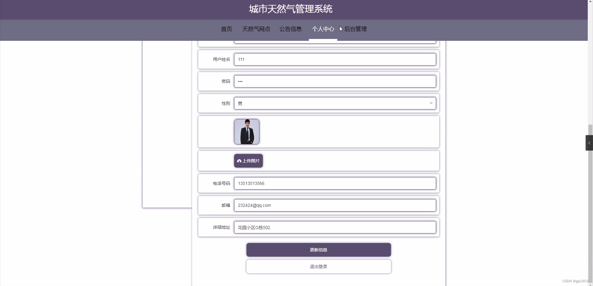Image resolution: width=593 pixels, height=286 pixels.
Task: Navigate to 天然气网点 in the navbar
Action: click(x=256, y=29)
